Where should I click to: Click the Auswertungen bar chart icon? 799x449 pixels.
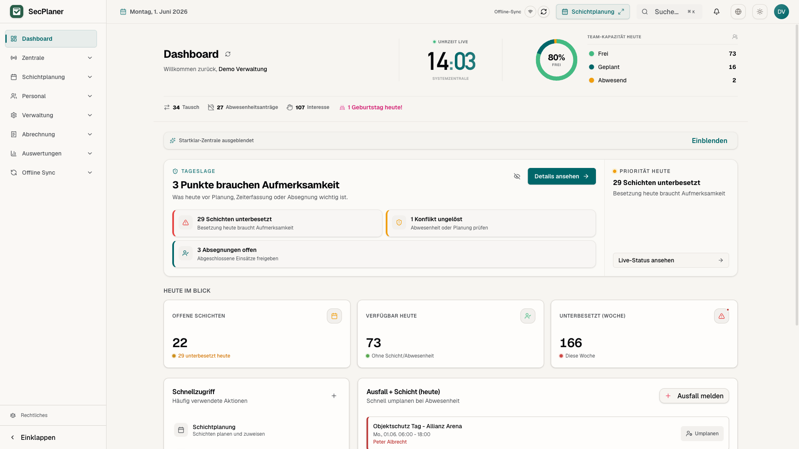click(x=14, y=153)
